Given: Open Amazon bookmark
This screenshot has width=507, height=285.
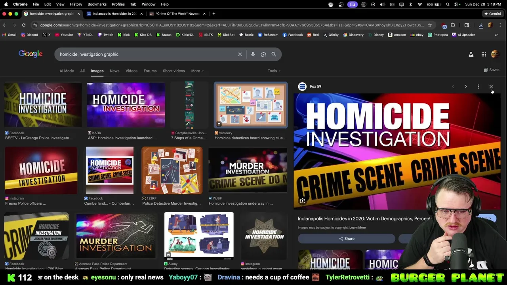Looking at the screenshot, I should (x=397, y=35).
